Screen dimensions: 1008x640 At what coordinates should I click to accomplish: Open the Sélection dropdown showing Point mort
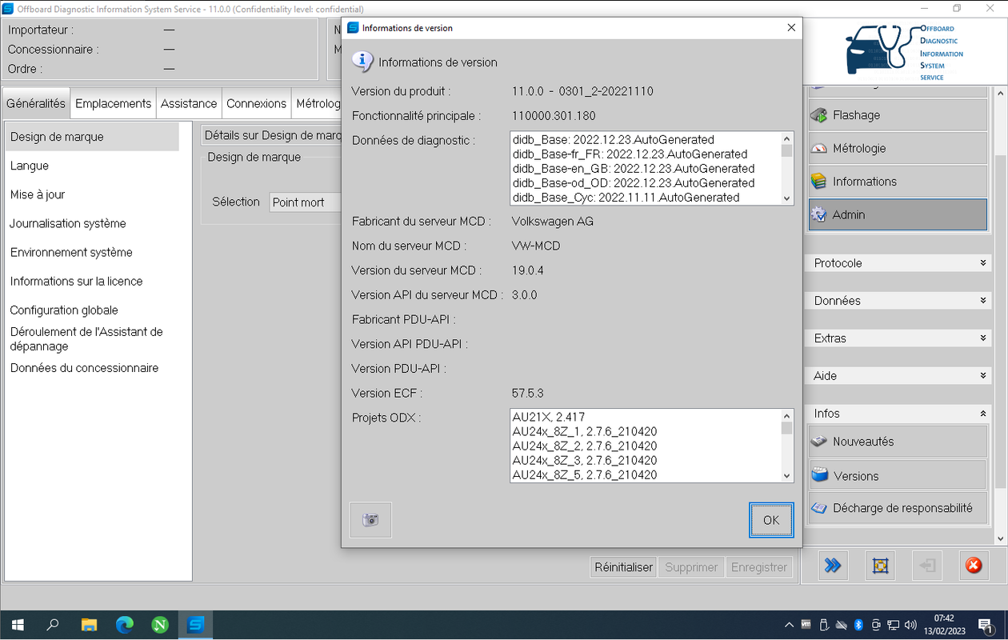[x=306, y=202]
